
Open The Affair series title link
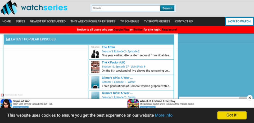click(108, 47)
